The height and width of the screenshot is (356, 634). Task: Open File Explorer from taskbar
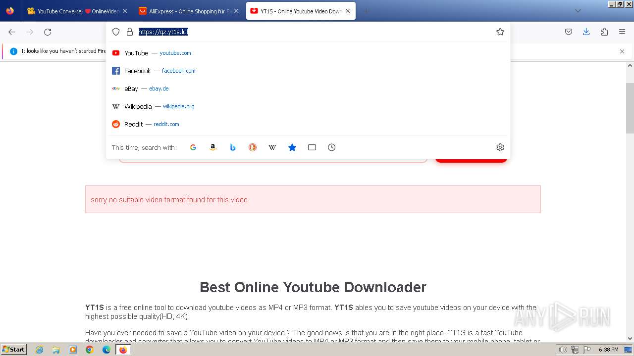56,350
